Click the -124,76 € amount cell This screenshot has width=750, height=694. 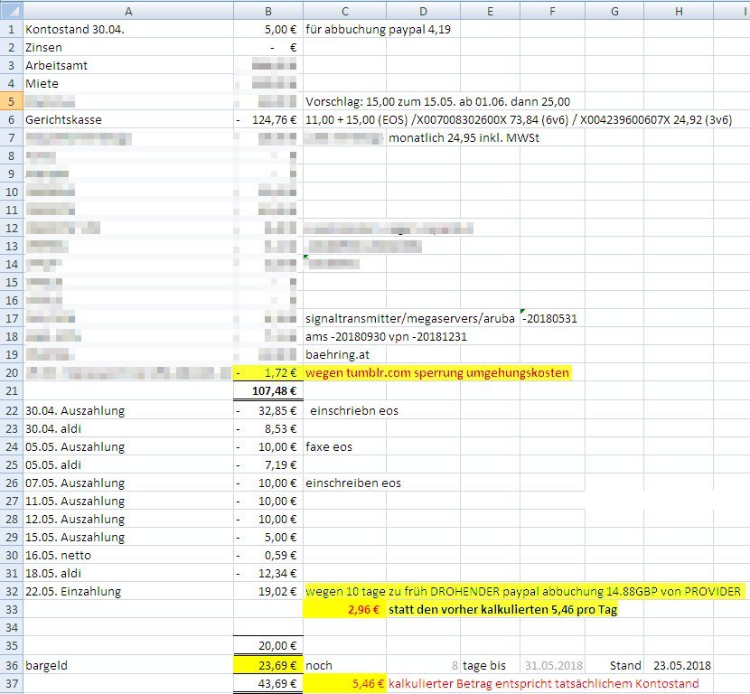coord(268,119)
